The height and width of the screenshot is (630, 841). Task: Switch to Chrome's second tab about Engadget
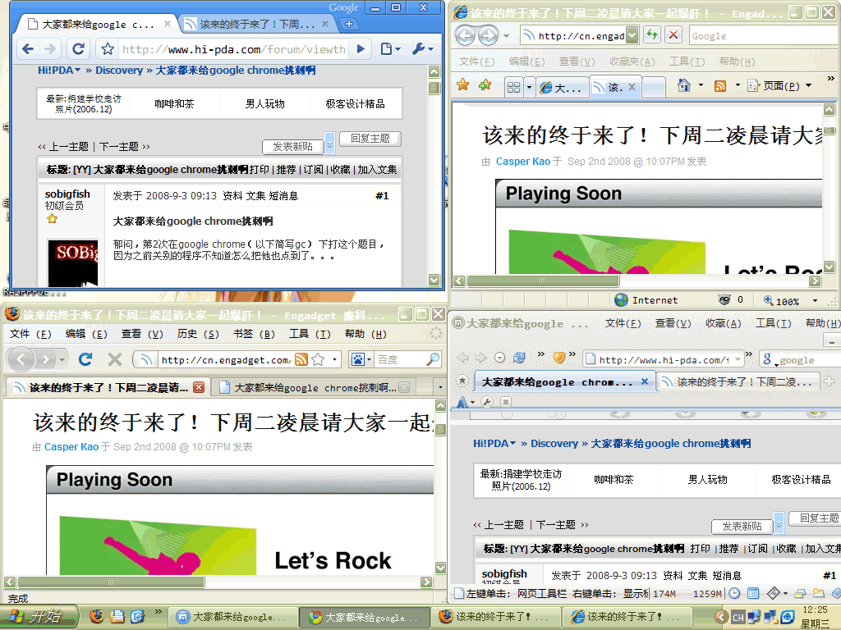pyautogui.click(x=255, y=24)
